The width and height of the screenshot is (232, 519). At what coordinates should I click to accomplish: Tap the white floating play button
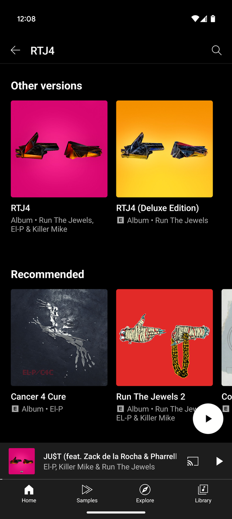208,419
